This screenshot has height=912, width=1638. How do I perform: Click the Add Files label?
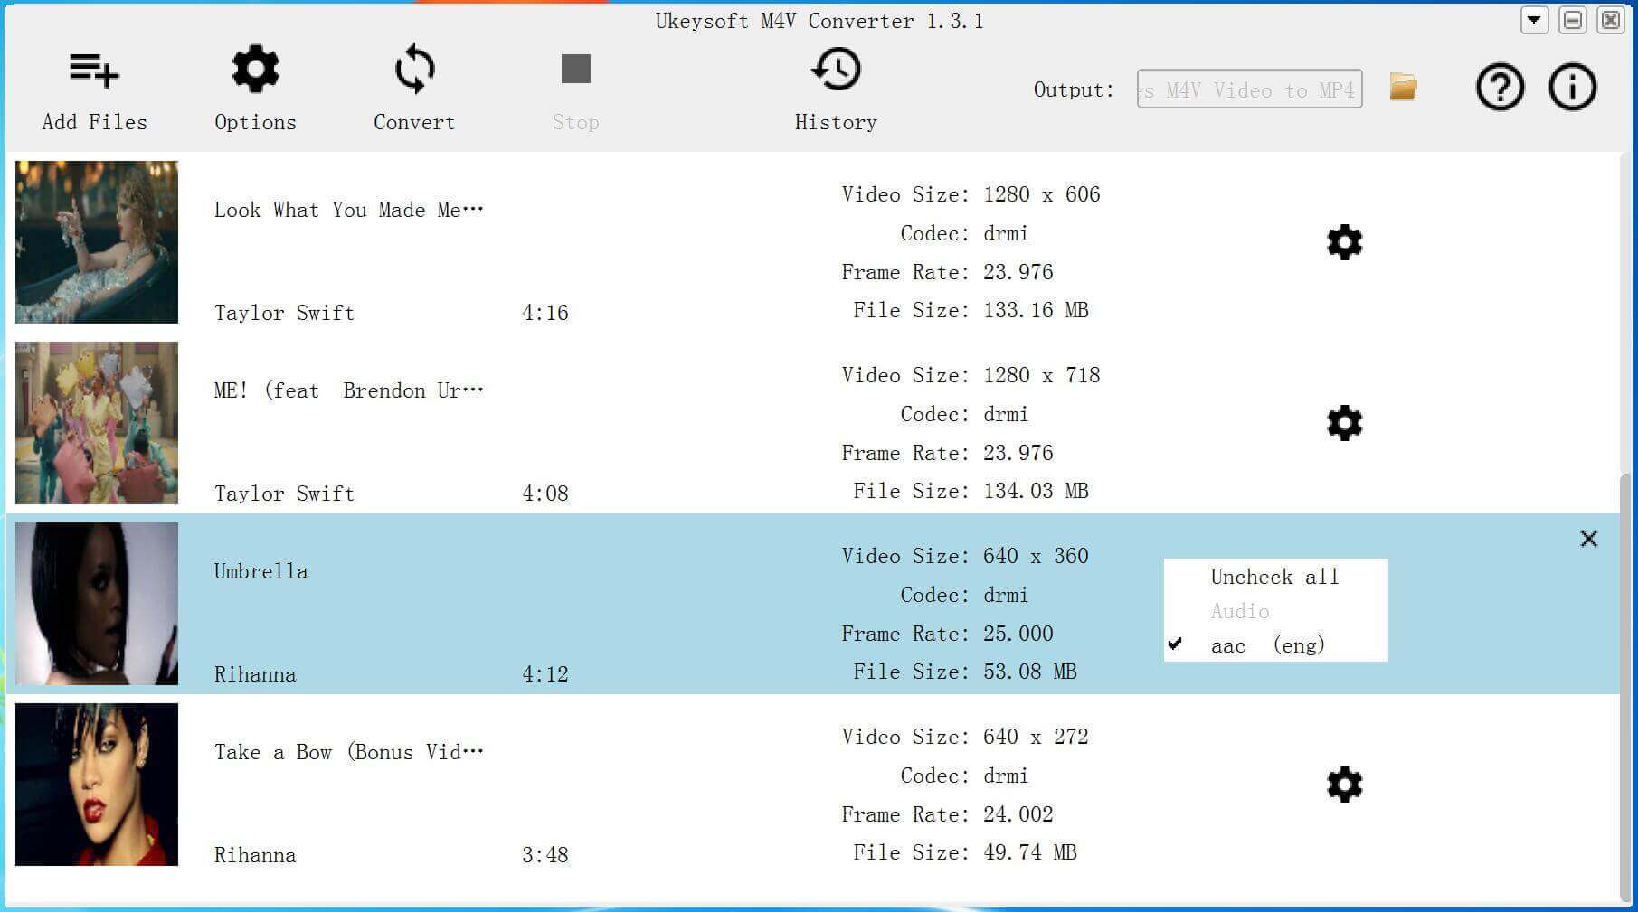(94, 122)
